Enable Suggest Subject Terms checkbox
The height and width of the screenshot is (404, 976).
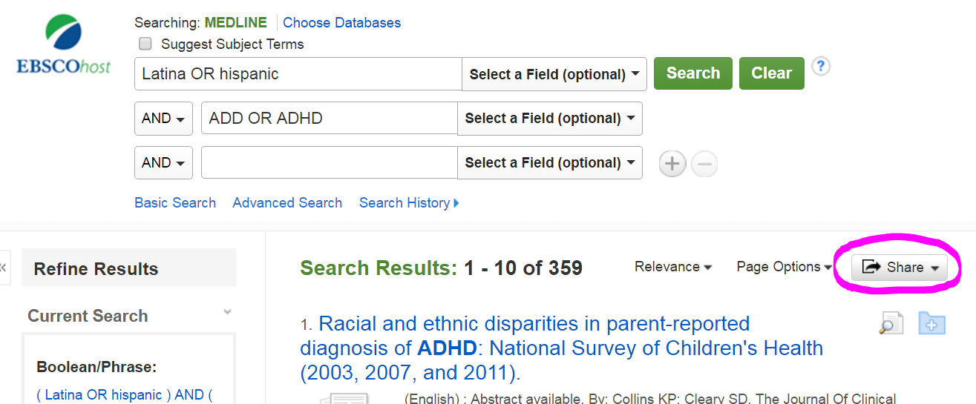(145, 44)
